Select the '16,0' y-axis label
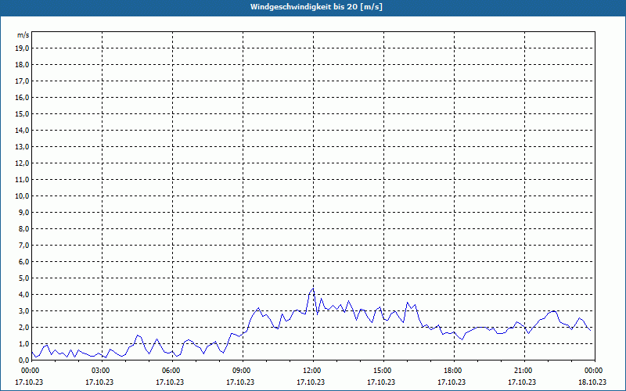626x391 pixels. click(x=22, y=97)
